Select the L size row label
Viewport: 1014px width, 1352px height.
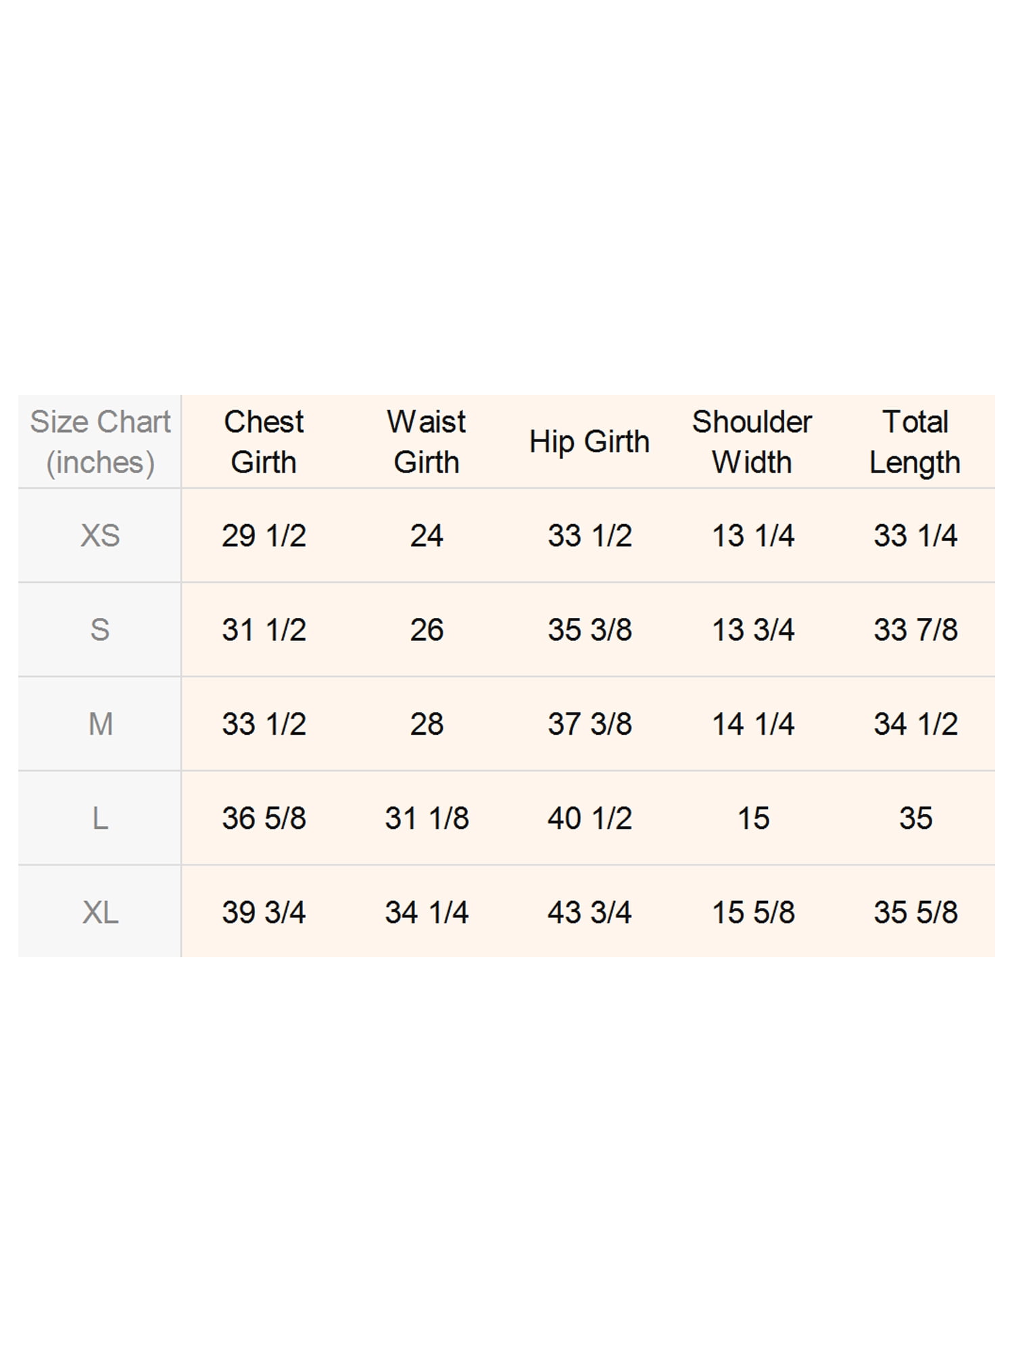coord(100,819)
